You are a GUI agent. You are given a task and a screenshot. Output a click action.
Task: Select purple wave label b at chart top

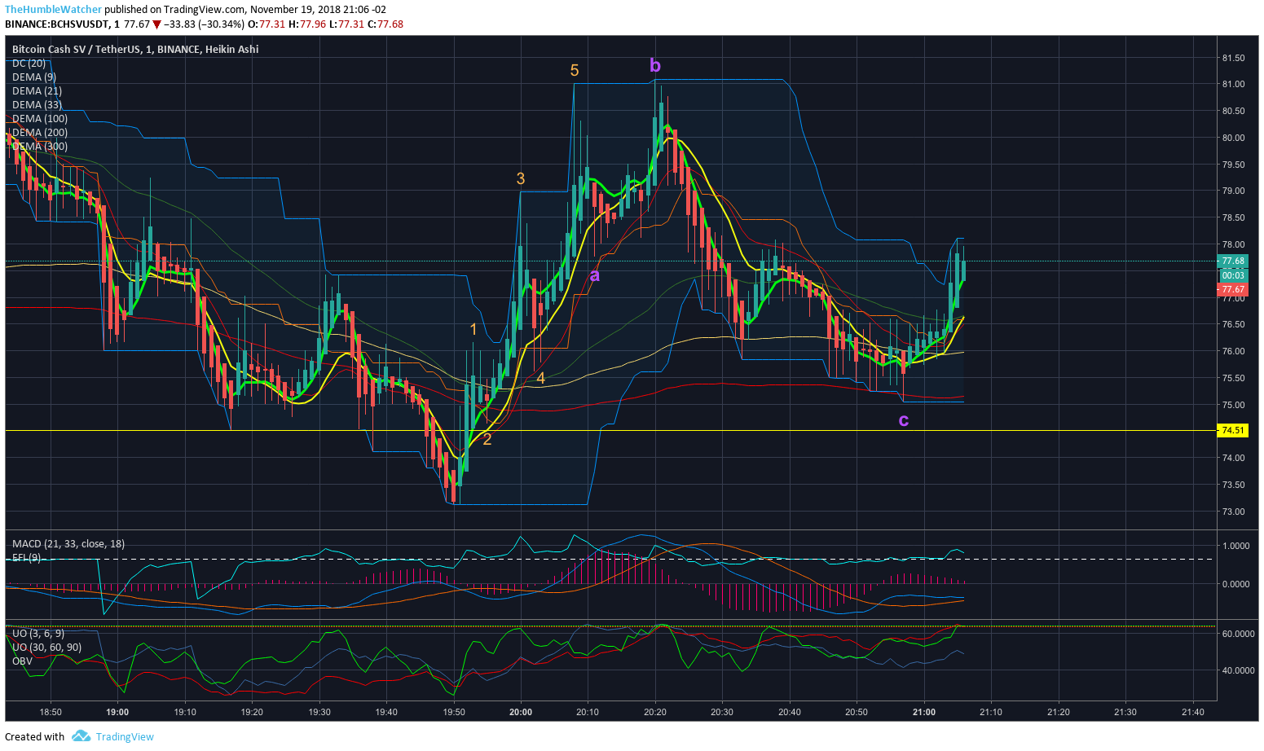(x=655, y=65)
